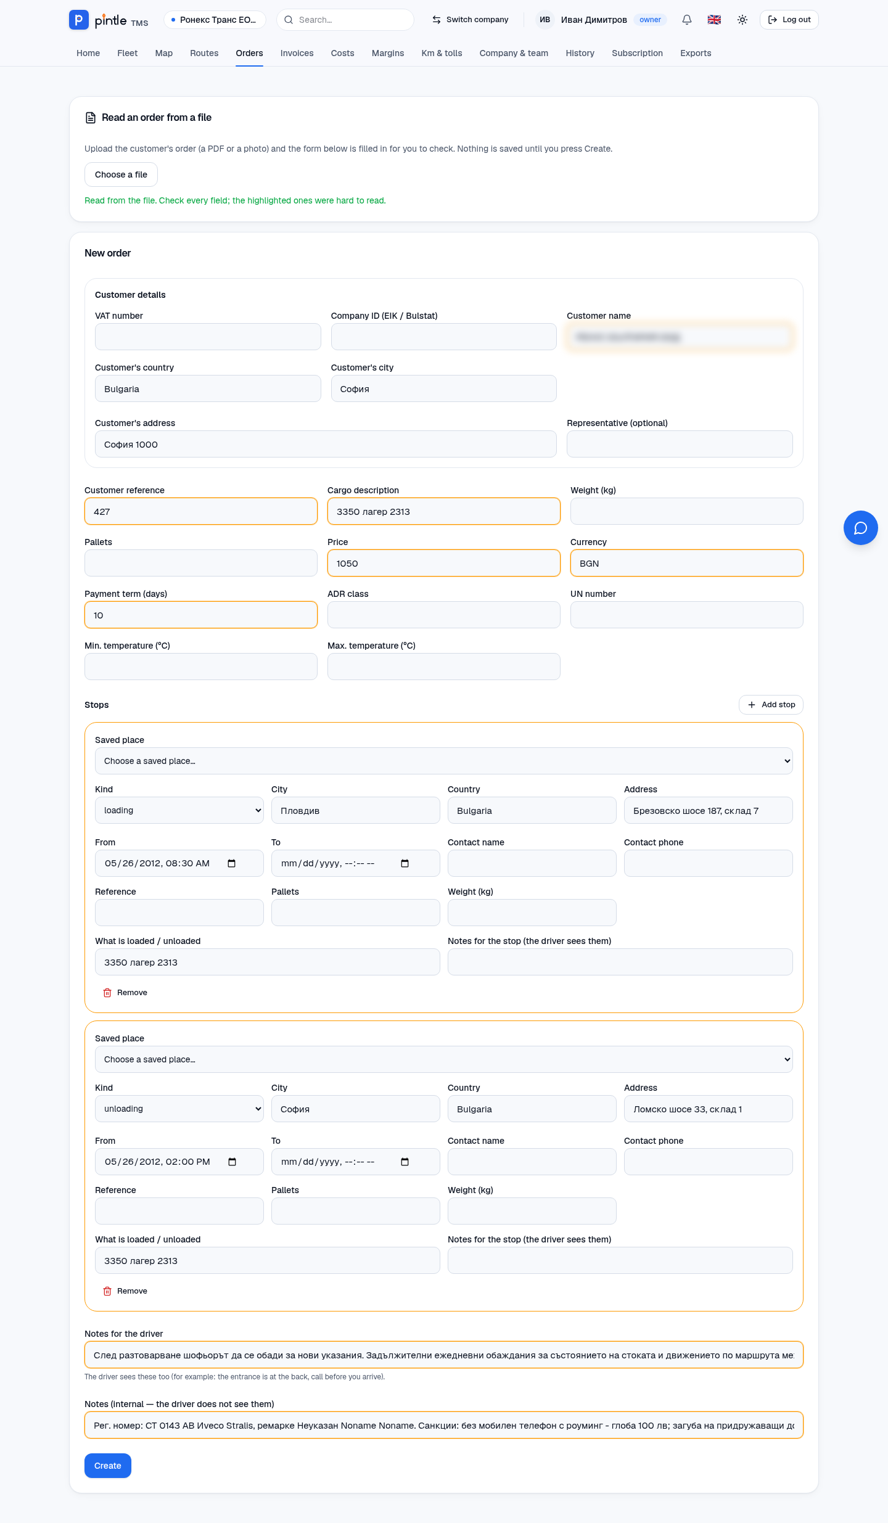Edit the Price field 1050

click(444, 564)
